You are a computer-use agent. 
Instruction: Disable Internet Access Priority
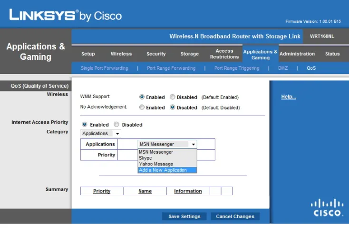(116, 125)
